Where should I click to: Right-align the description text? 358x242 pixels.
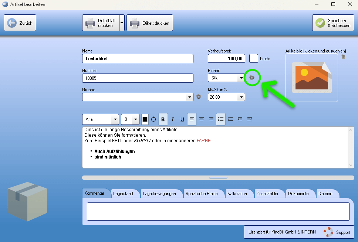coord(211,119)
